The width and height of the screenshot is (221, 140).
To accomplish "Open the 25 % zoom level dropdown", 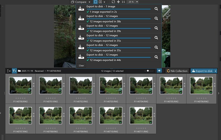I will (133, 2).
